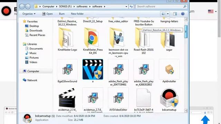
Task: Click the hanging-letters folder label
Action: click(x=169, y=21)
